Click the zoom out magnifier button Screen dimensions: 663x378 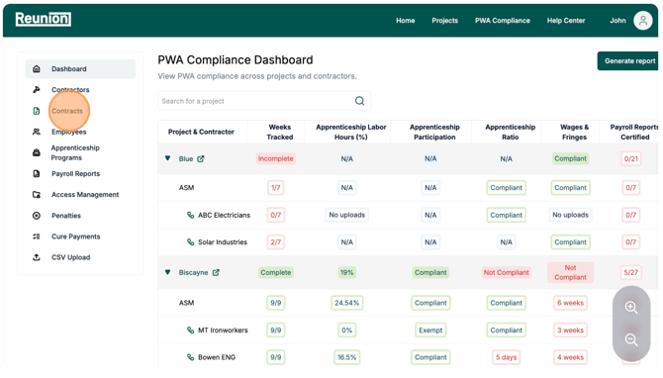tap(631, 339)
